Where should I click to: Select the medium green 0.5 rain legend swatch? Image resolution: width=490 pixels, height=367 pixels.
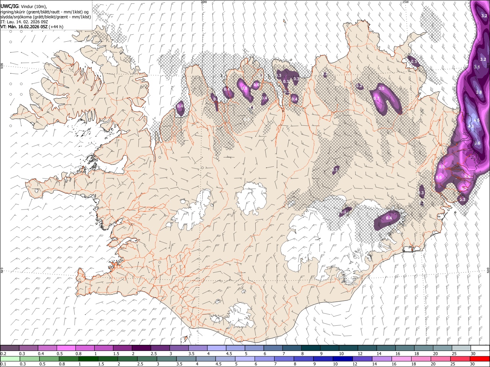tap(49, 359)
